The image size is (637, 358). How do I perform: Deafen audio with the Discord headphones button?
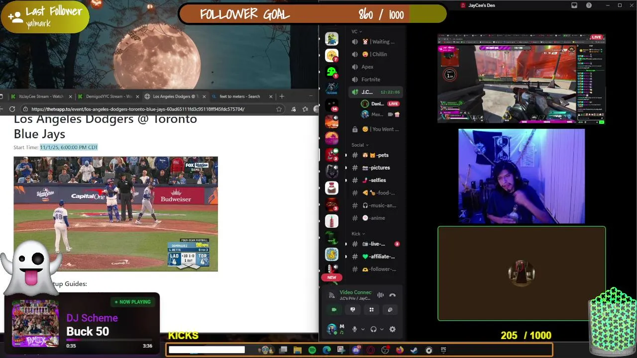pos(373,329)
